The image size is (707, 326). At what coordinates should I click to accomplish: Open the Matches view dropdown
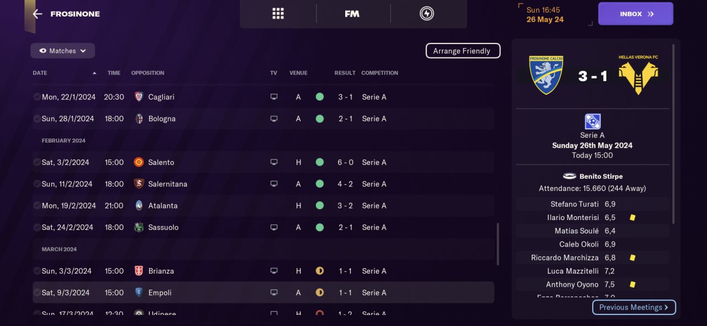[x=62, y=51]
